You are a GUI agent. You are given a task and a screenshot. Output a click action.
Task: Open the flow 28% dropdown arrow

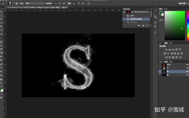click(79, 3)
